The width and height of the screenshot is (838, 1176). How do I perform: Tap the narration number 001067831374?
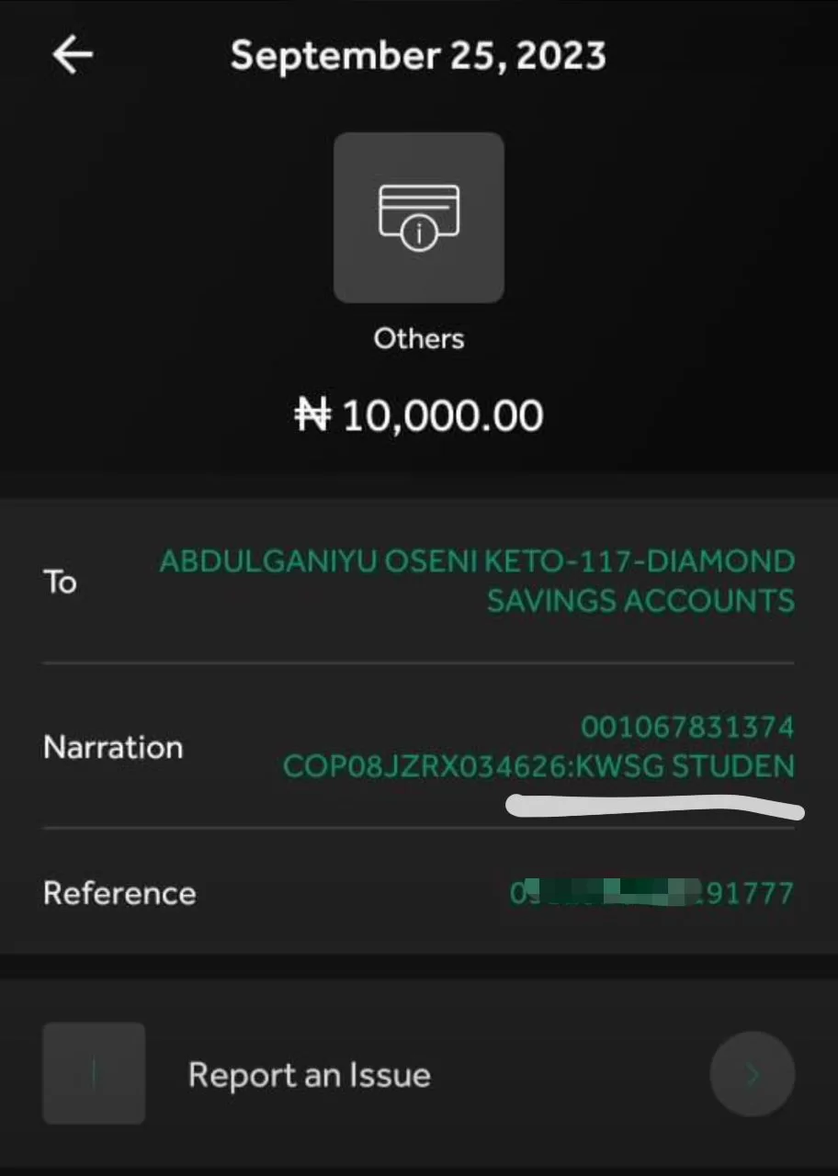click(x=687, y=728)
